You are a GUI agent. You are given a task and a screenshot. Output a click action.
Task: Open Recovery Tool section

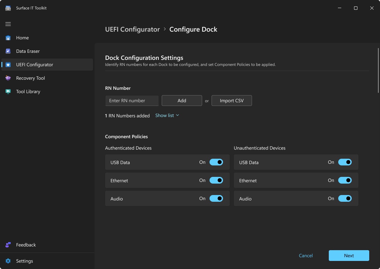point(47,78)
